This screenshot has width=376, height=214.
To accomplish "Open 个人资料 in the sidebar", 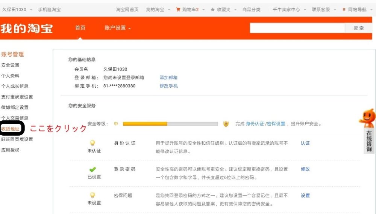I will 10,76.
